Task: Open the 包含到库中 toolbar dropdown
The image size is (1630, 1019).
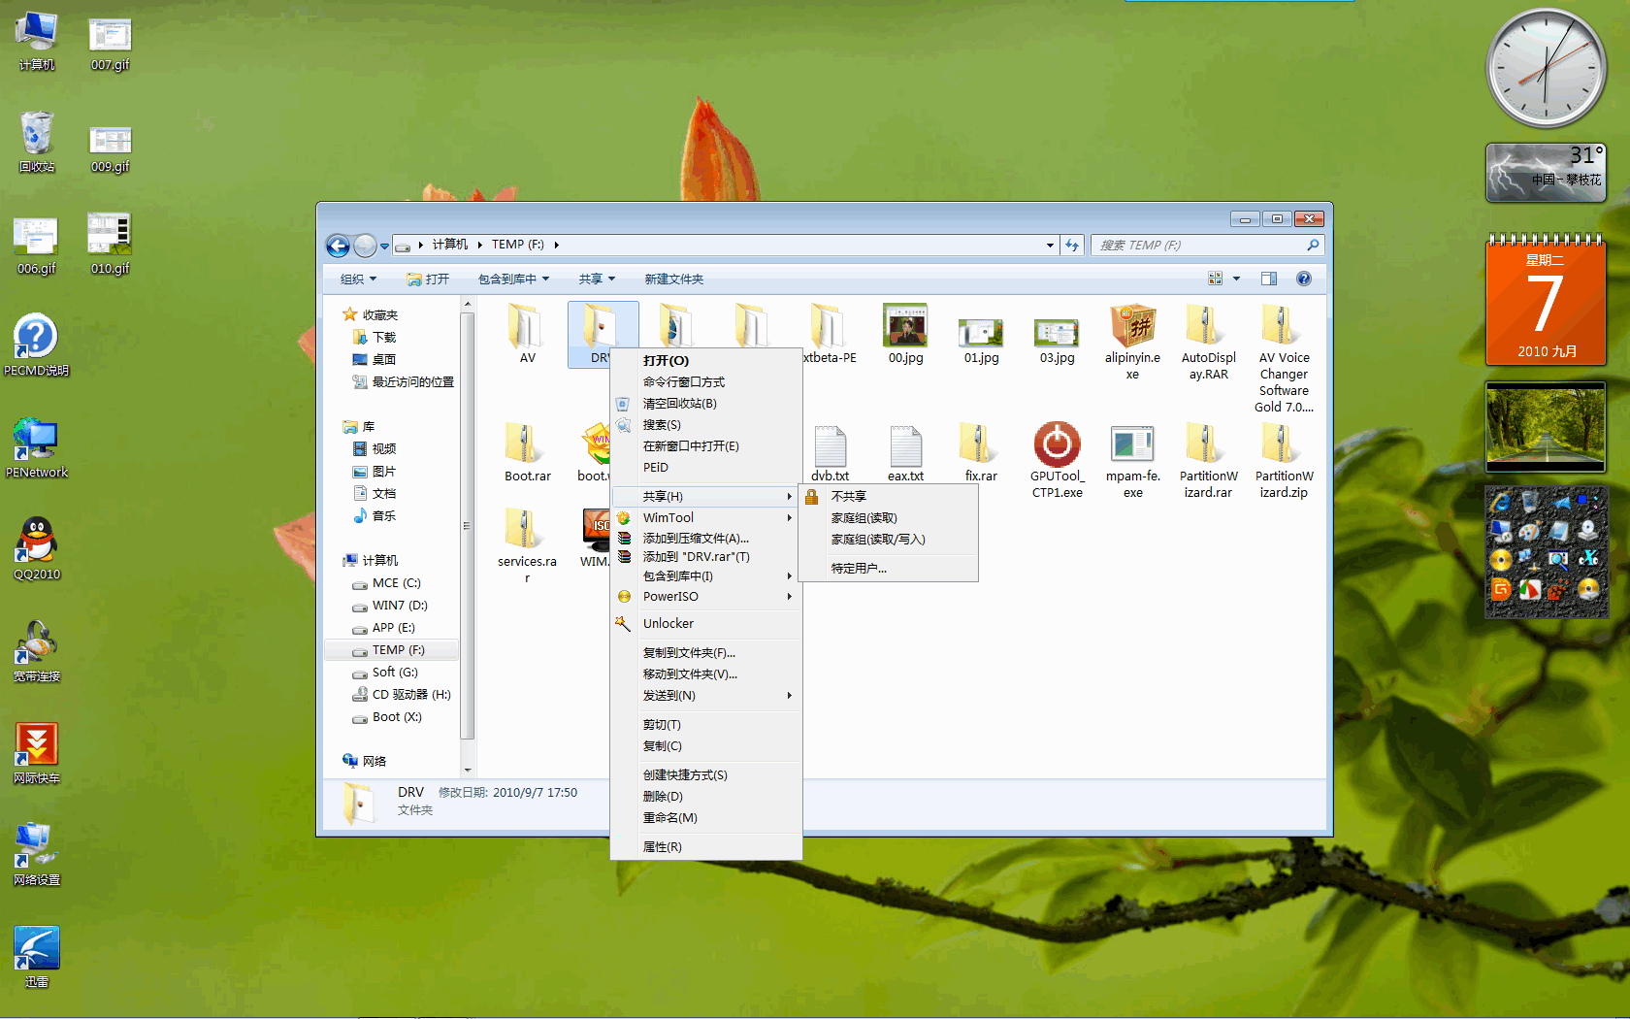Action: 513,279
